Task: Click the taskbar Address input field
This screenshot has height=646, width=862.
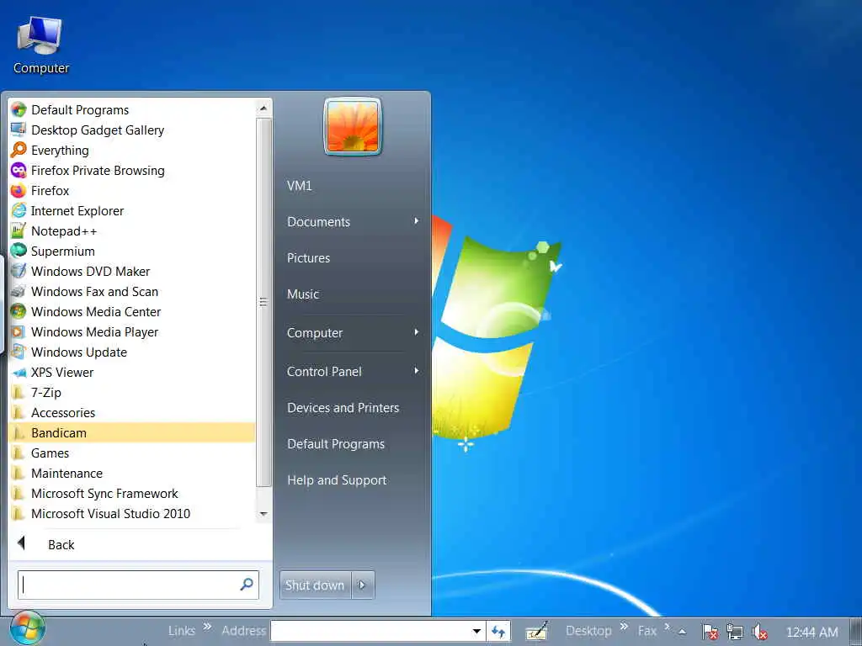Action: point(370,631)
